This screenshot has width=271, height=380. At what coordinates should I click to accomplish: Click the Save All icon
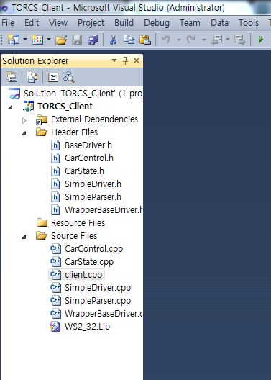93,40
